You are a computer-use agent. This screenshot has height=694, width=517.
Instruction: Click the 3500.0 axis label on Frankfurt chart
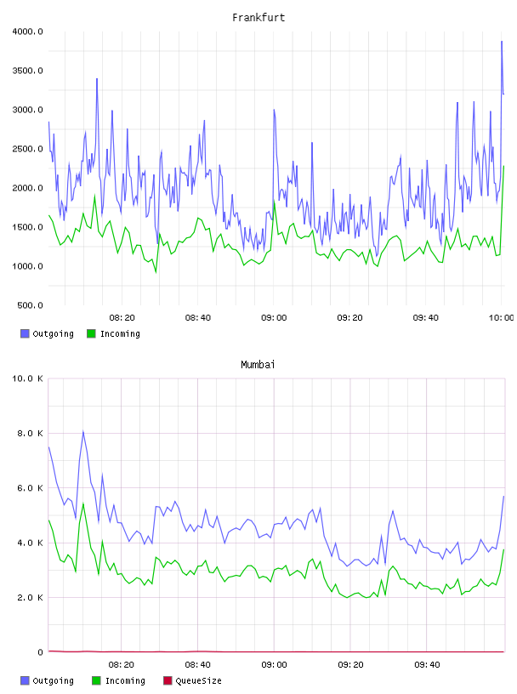pyautogui.click(x=27, y=71)
